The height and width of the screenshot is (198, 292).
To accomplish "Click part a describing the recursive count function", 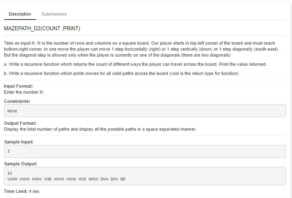I will pos(135,64).
